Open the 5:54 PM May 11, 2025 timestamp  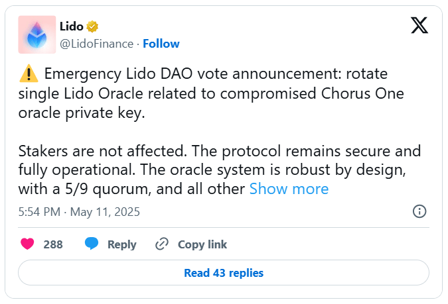[79, 212]
